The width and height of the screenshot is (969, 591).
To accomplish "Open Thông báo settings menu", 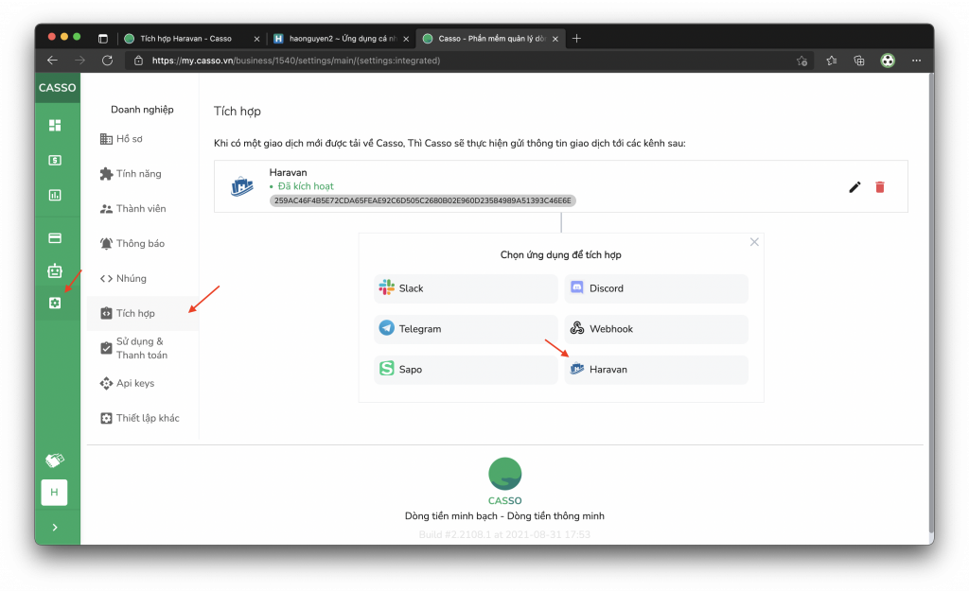I will 143,243.
